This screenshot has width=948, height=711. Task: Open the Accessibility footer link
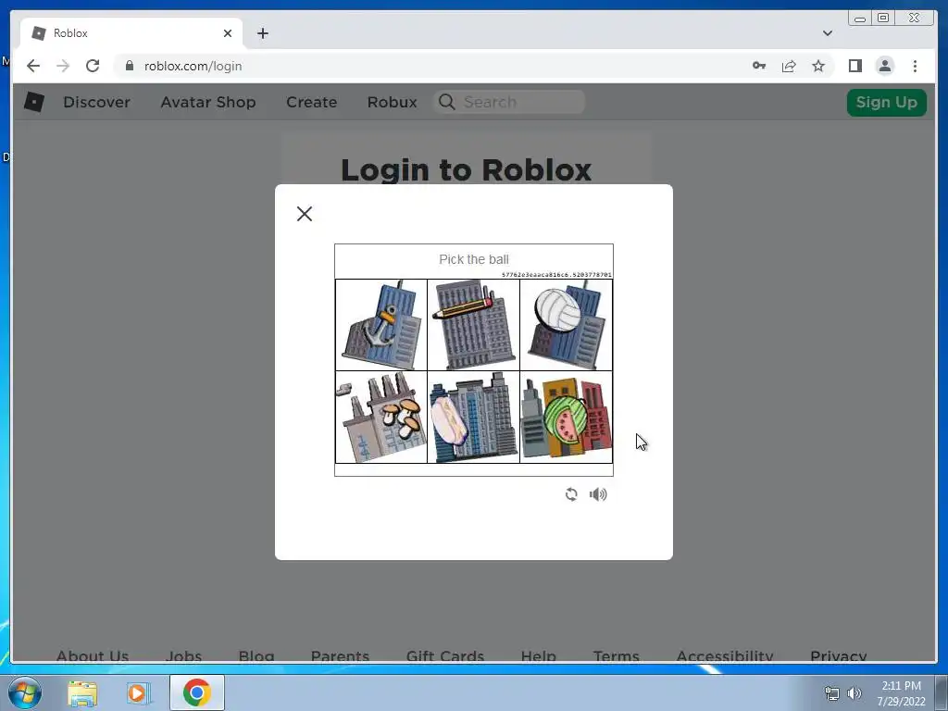pos(724,655)
